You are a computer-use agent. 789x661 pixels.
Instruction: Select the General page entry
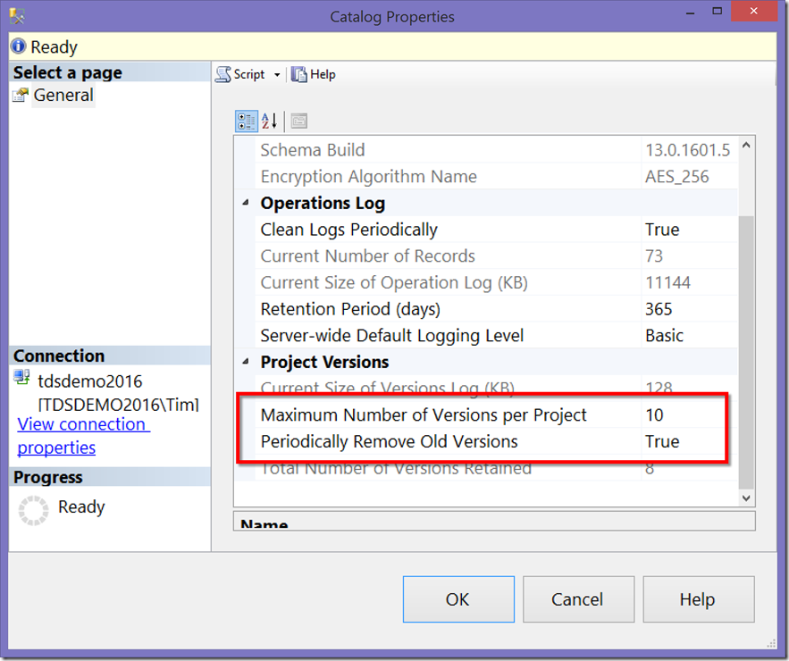click(62, 95)
